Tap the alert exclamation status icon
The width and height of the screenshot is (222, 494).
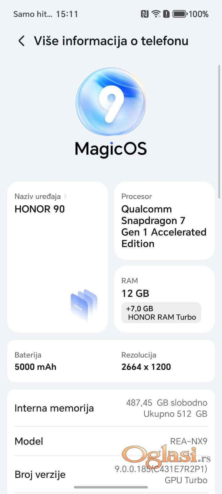[166, 14]
